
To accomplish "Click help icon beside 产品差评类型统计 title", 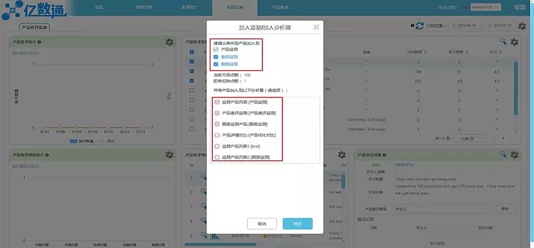I will pyautogui.click(x=47, y=155).
